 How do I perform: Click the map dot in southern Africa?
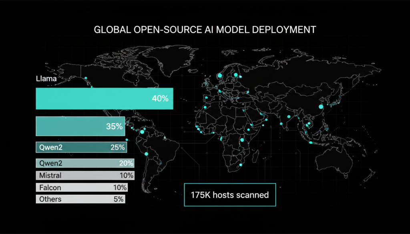point(240,165)
